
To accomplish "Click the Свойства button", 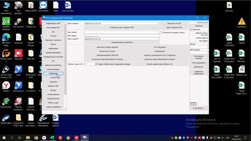I will click(199, 26).
